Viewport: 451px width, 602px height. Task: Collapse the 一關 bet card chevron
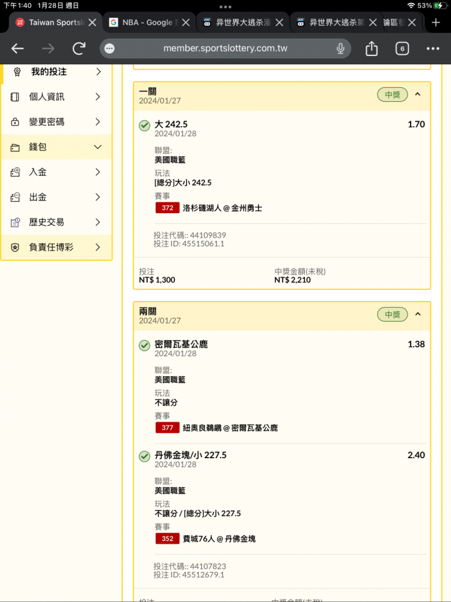pos(418,94)
